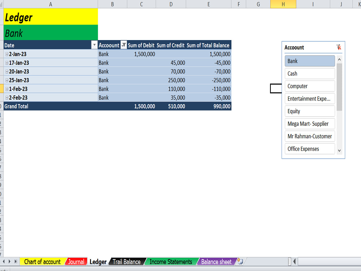
Task: Click the slicer scrollbar down arrow
Action: 339,150
